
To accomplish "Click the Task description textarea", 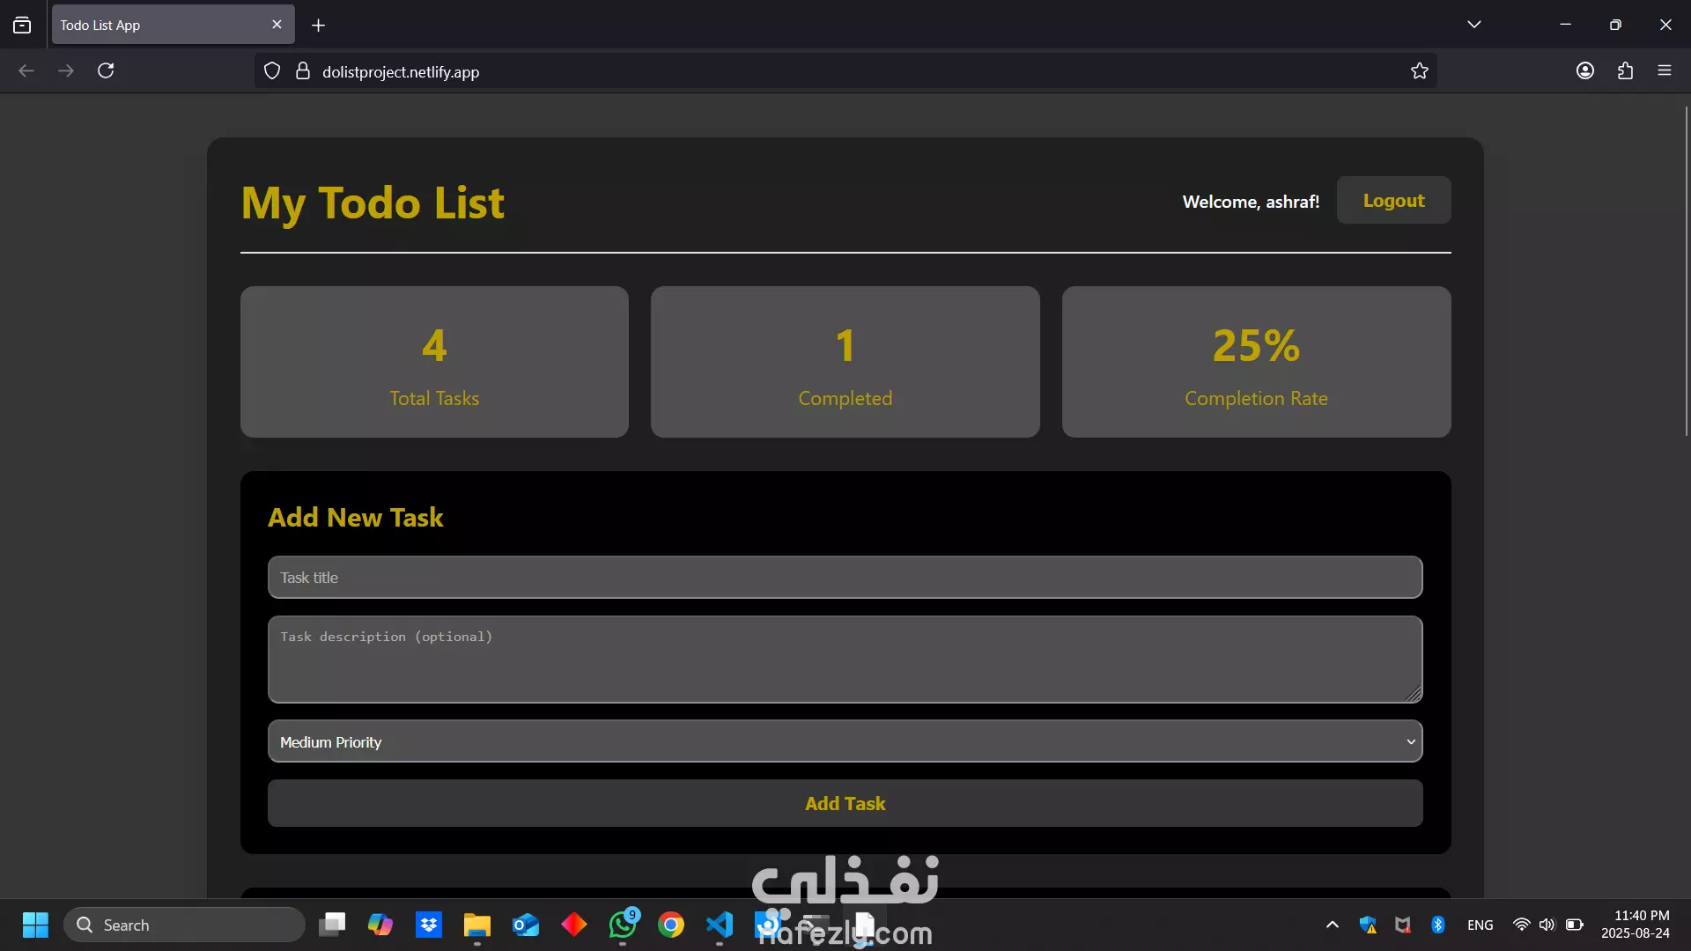I will click(x=845, y=660).
